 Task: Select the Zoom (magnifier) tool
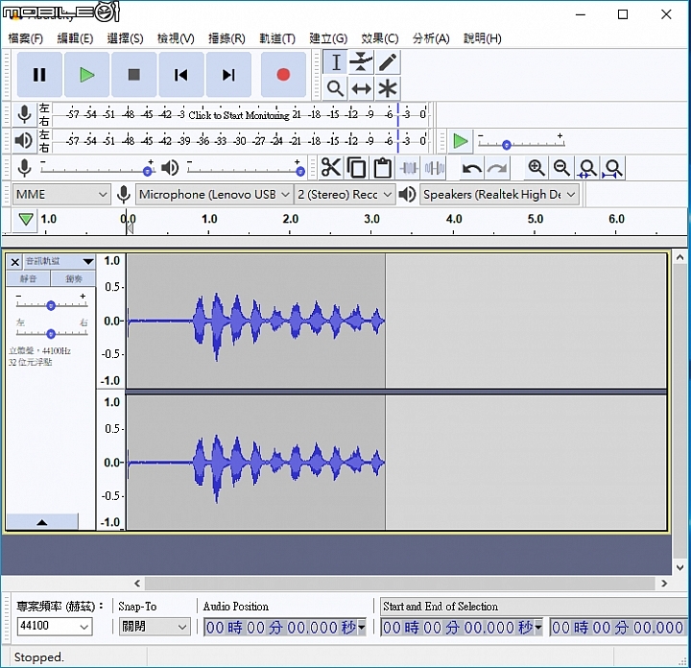(336, 88)
